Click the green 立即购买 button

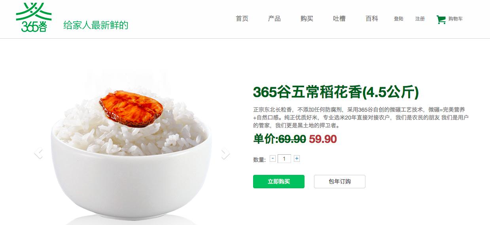pyautogui.click(x=279, y=182)
